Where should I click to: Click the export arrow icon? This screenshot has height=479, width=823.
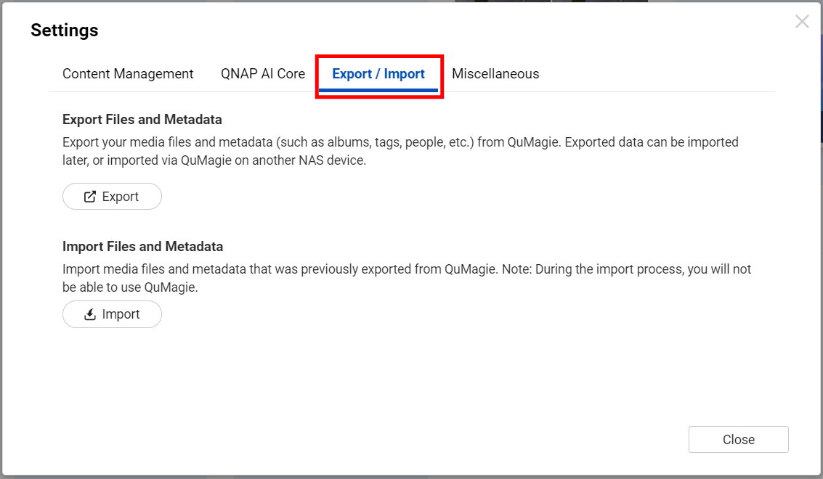pos(90,197)
